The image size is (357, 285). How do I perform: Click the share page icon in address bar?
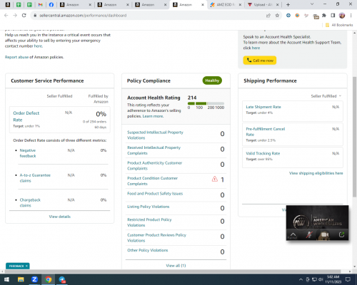pos(268,16)
